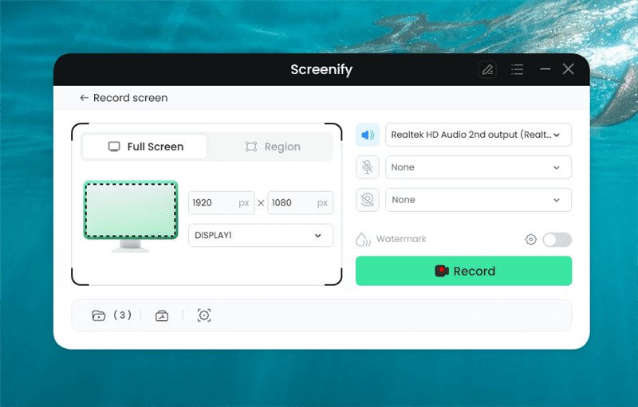
Task: Open the webcam None dropdown
Action: (478, 200)
